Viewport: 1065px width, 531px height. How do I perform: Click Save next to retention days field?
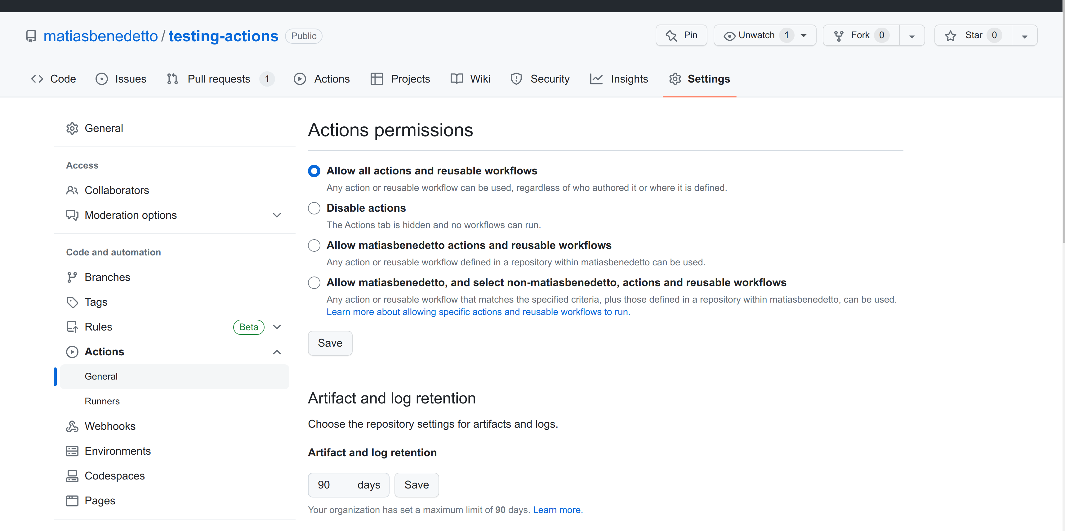tap(416, 485)
